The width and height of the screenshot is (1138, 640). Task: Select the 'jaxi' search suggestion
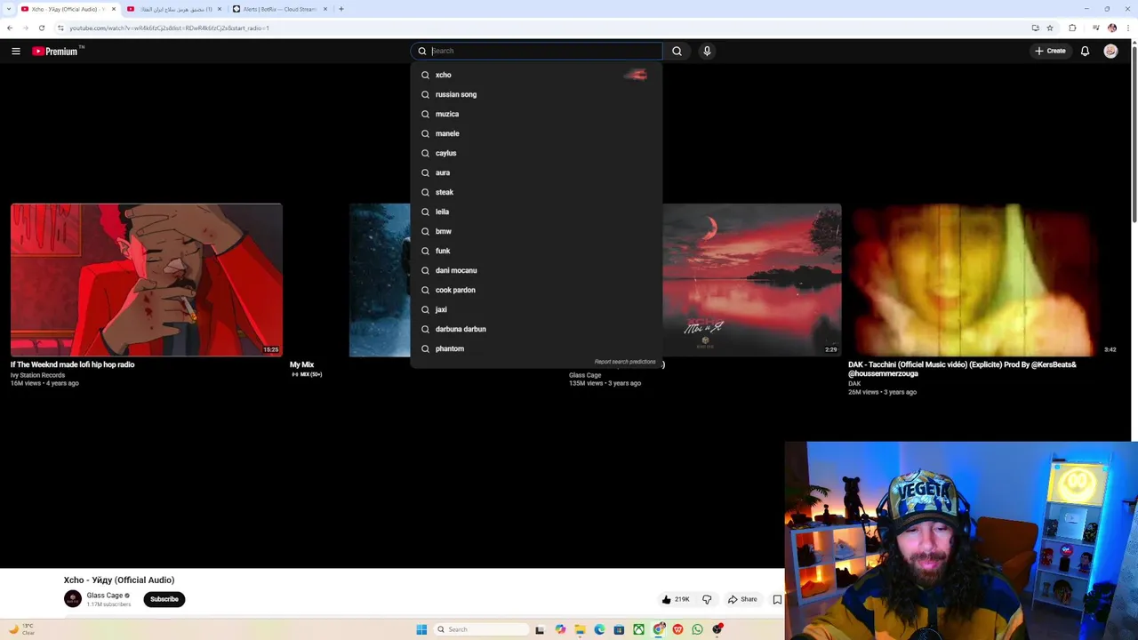coord(536,309)
